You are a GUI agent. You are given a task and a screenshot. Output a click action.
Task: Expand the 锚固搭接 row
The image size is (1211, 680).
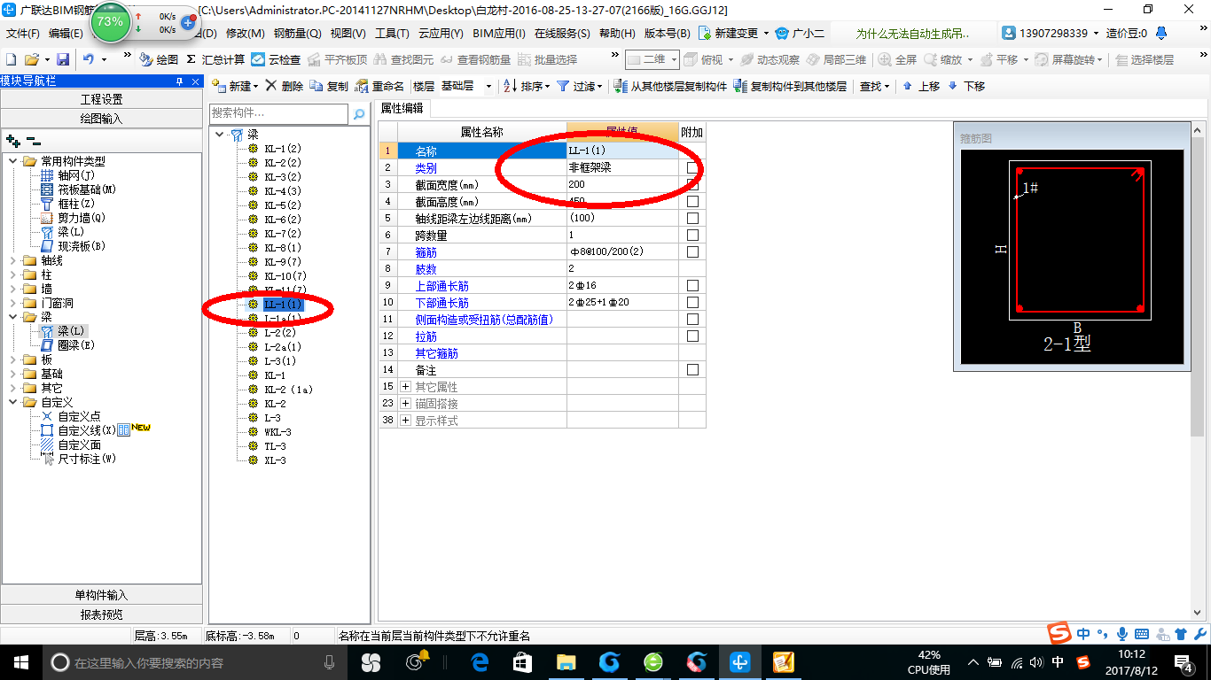click(x=406, y=404)
